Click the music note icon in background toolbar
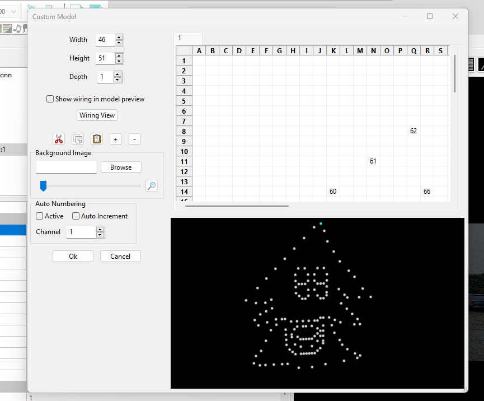The width and height of the screenshot is (484, 401). tap(17, 29)
